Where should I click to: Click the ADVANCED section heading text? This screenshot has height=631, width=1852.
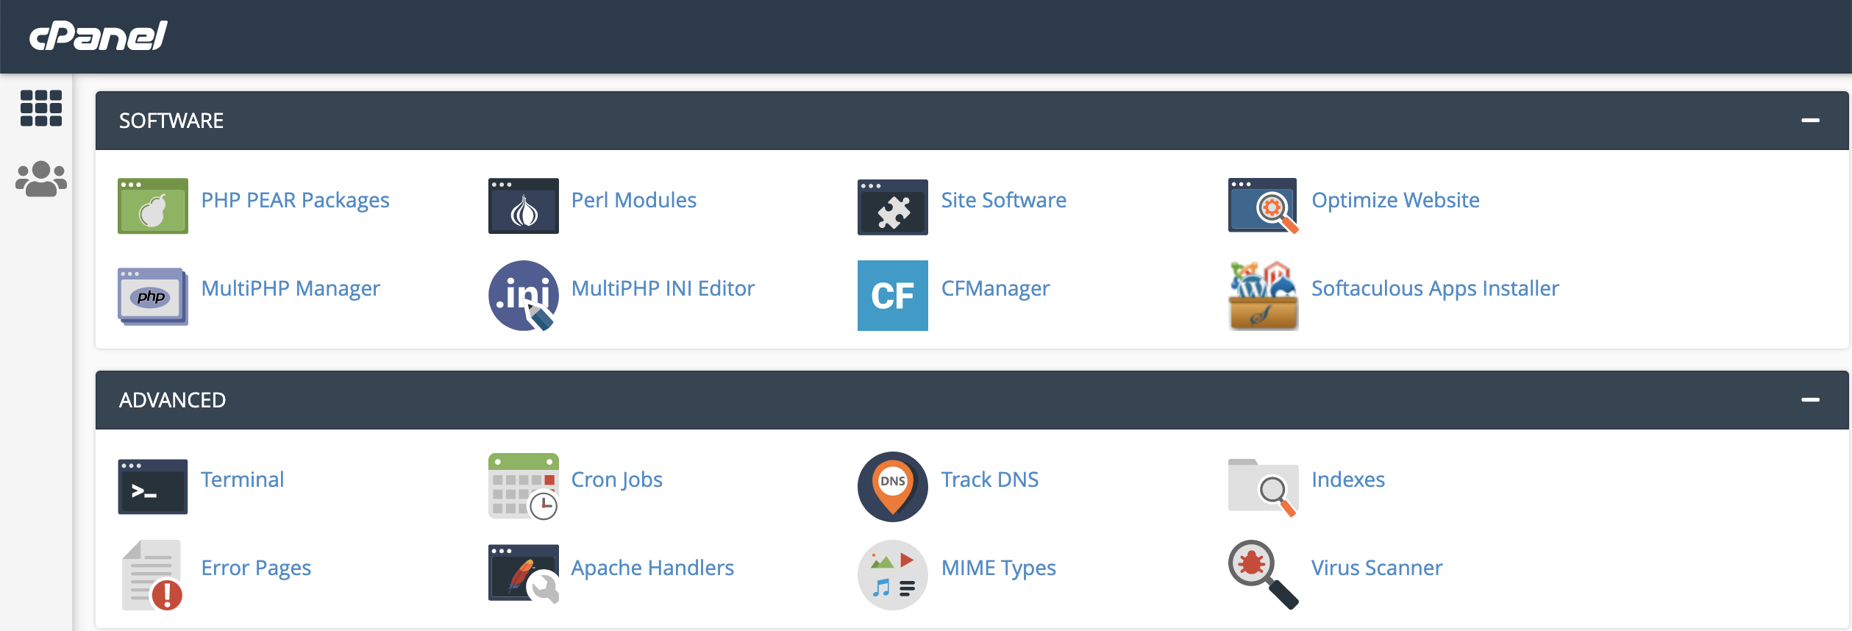(172, 400)
